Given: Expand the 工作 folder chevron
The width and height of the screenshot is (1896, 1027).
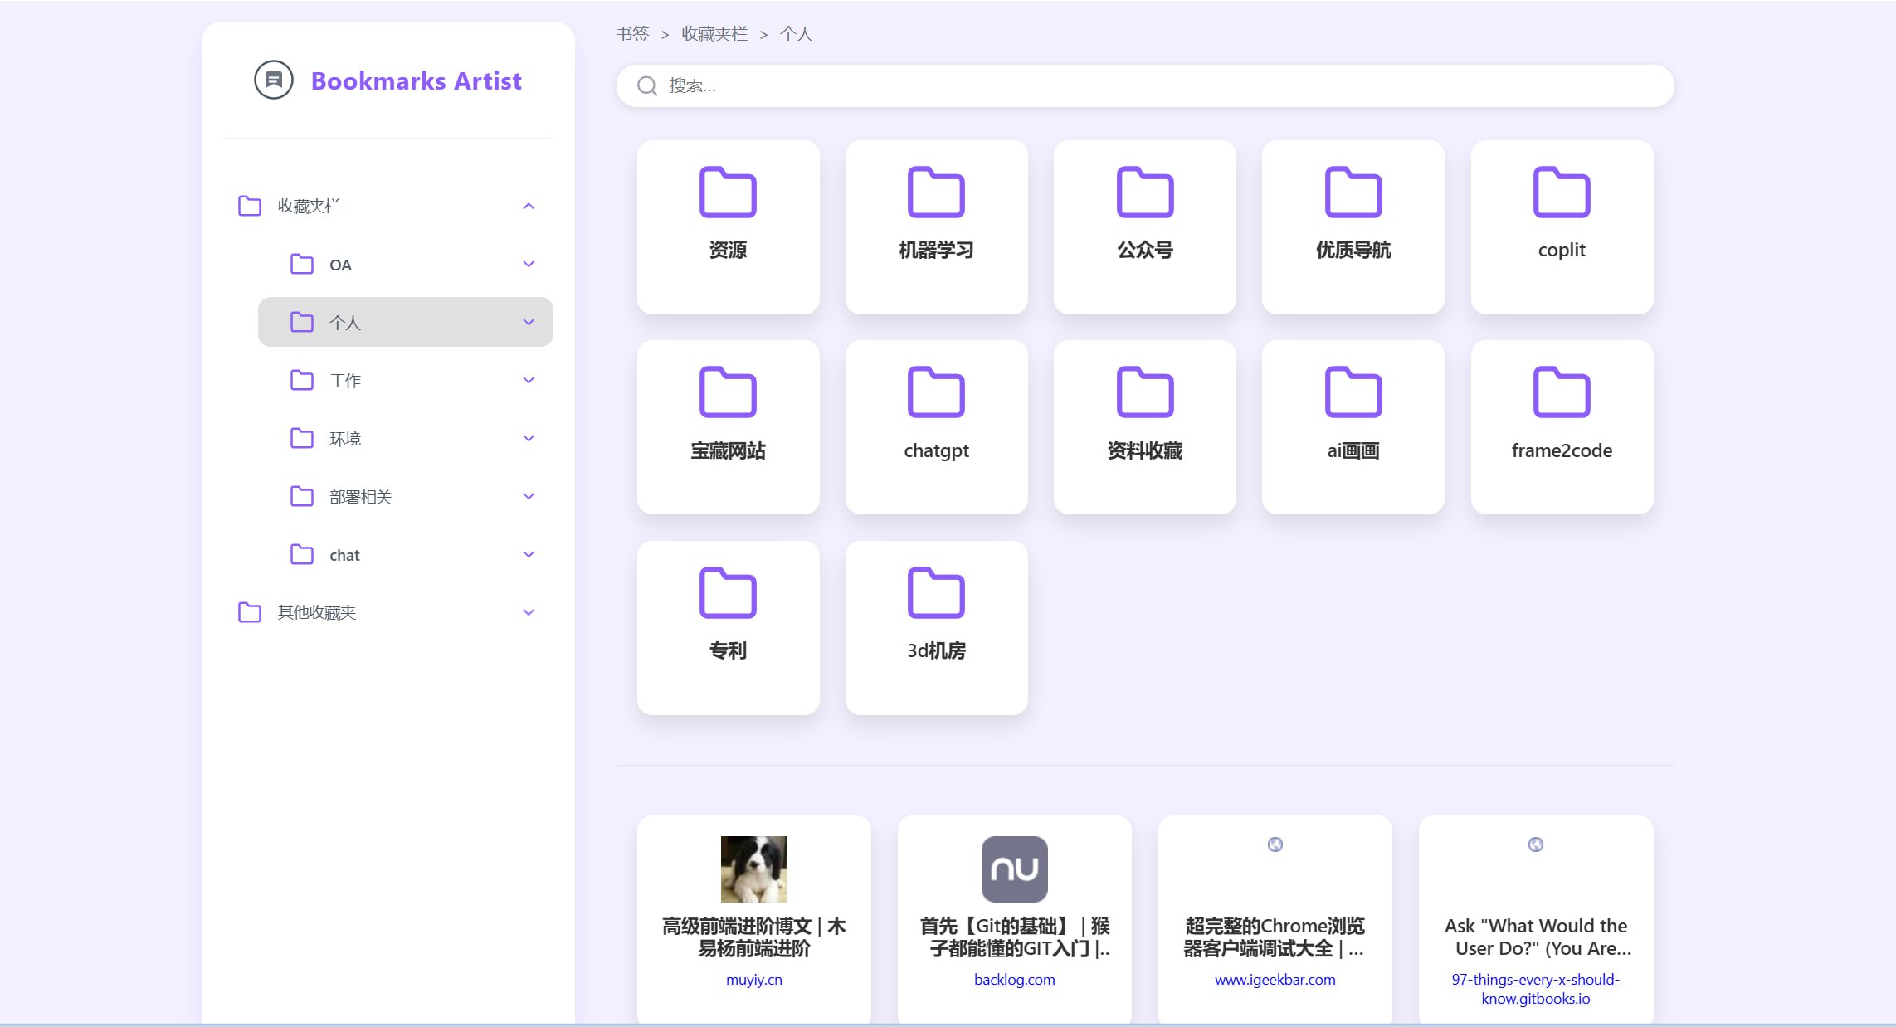Looking at the screenshot, I should coord(529,380).
